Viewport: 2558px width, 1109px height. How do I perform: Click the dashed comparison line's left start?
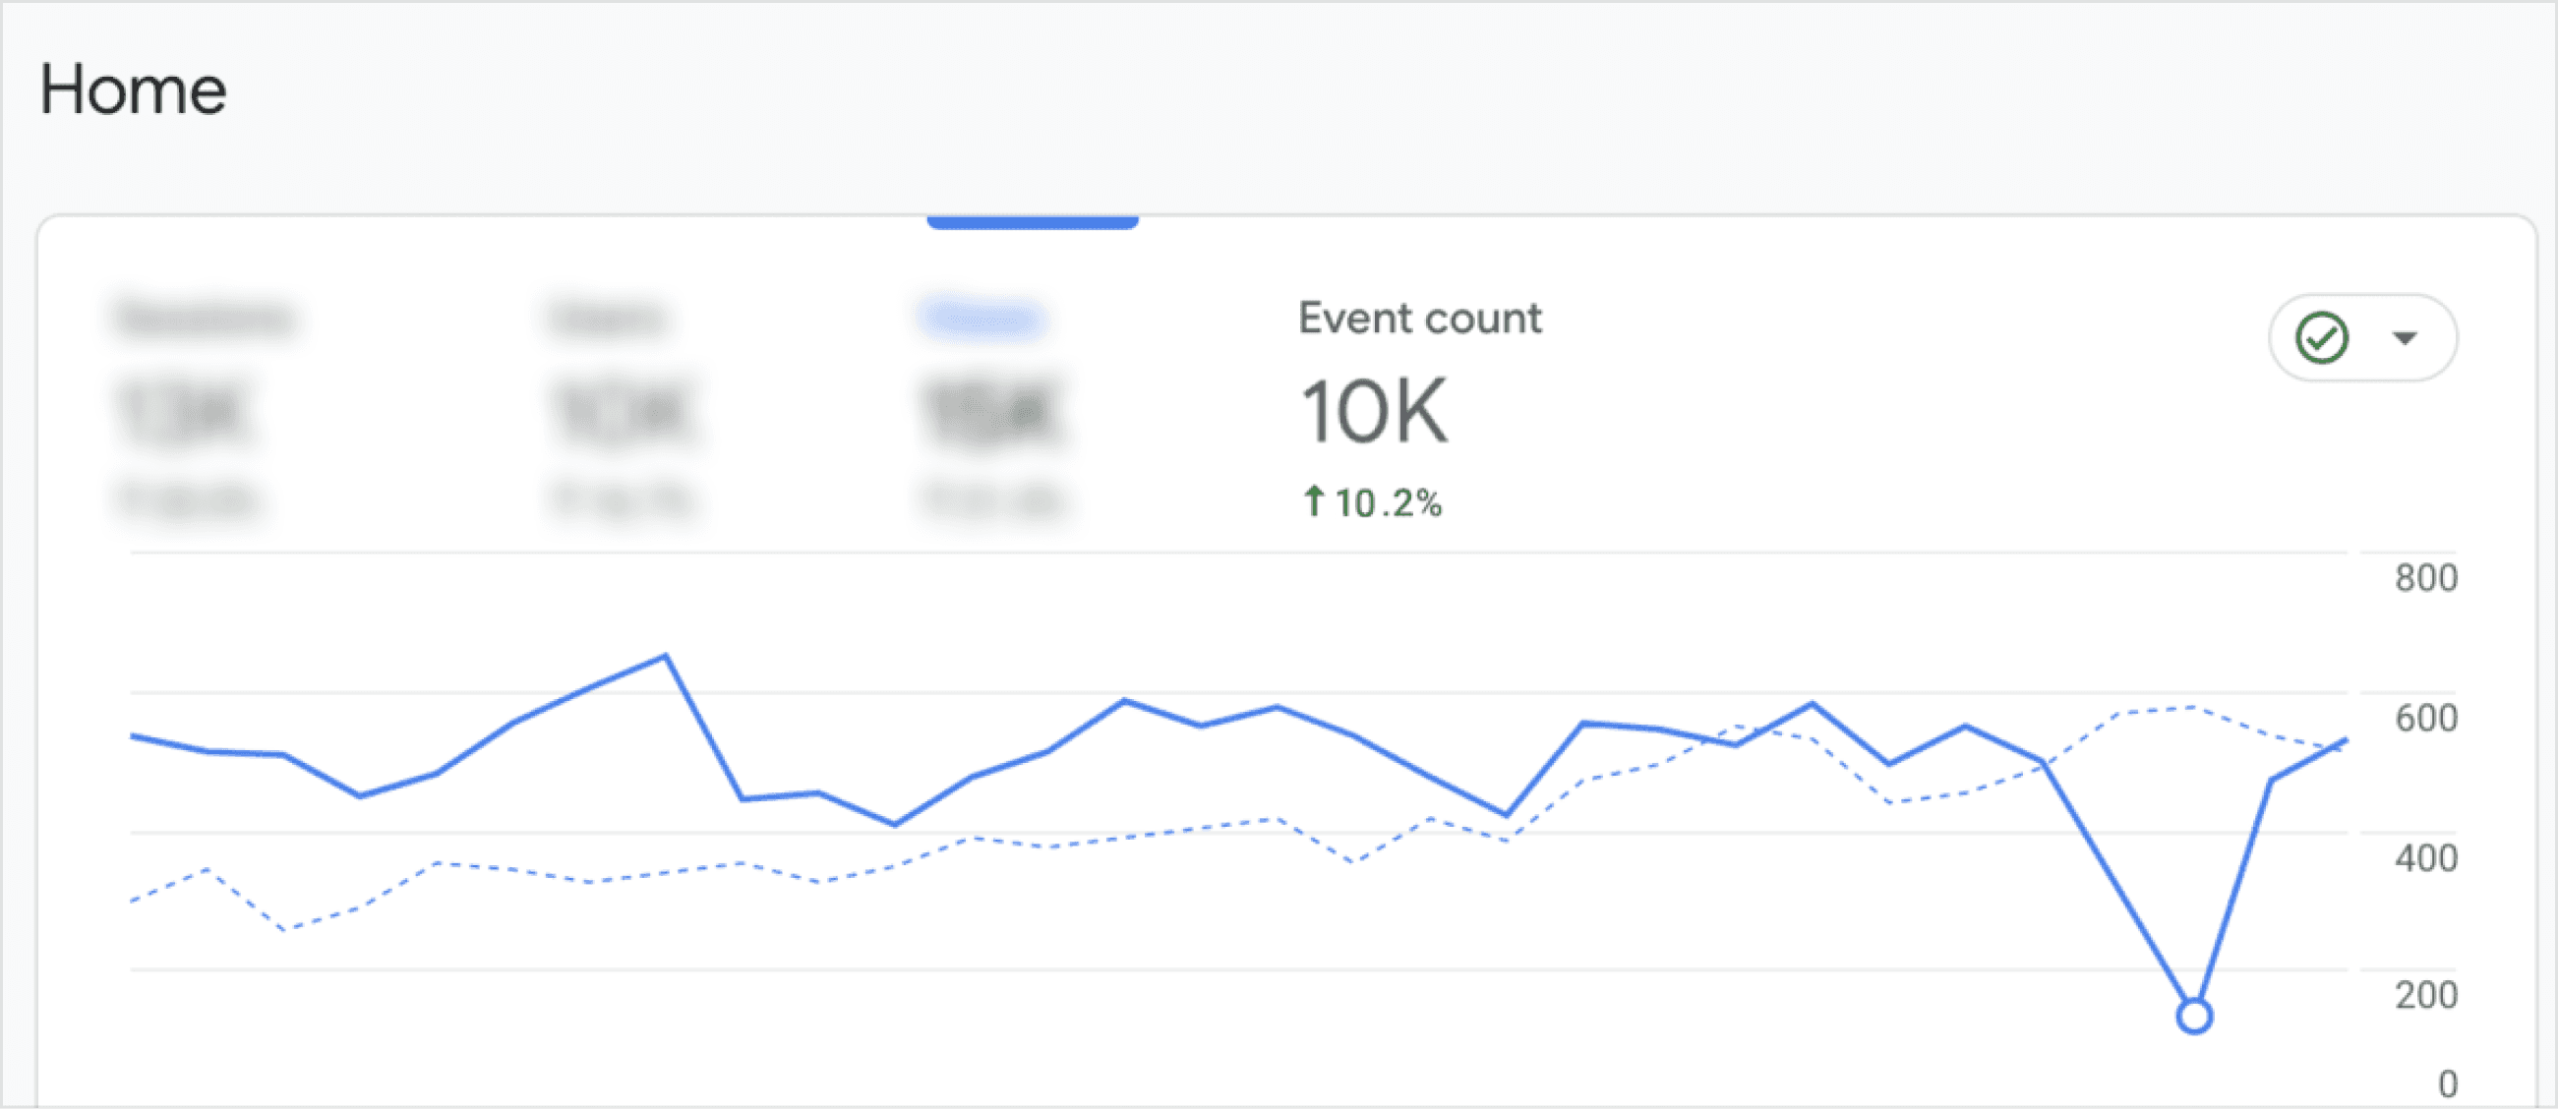click(x=134, y=900)
